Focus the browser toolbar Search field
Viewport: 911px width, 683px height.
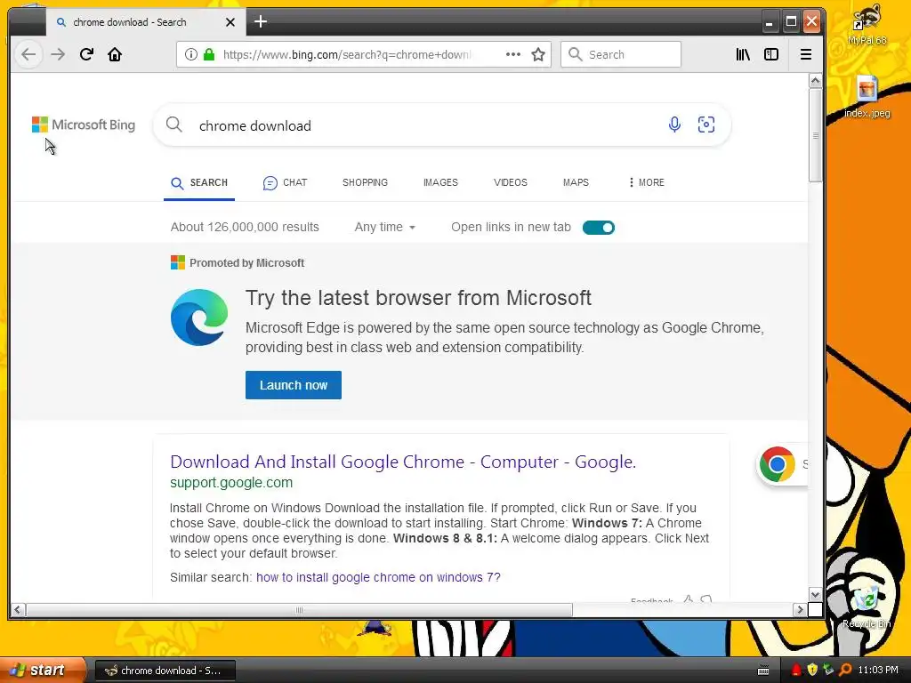tap(620, 54)
